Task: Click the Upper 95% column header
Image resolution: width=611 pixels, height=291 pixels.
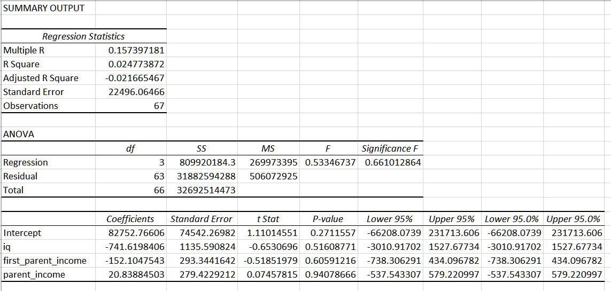Action: coord(452,219)
